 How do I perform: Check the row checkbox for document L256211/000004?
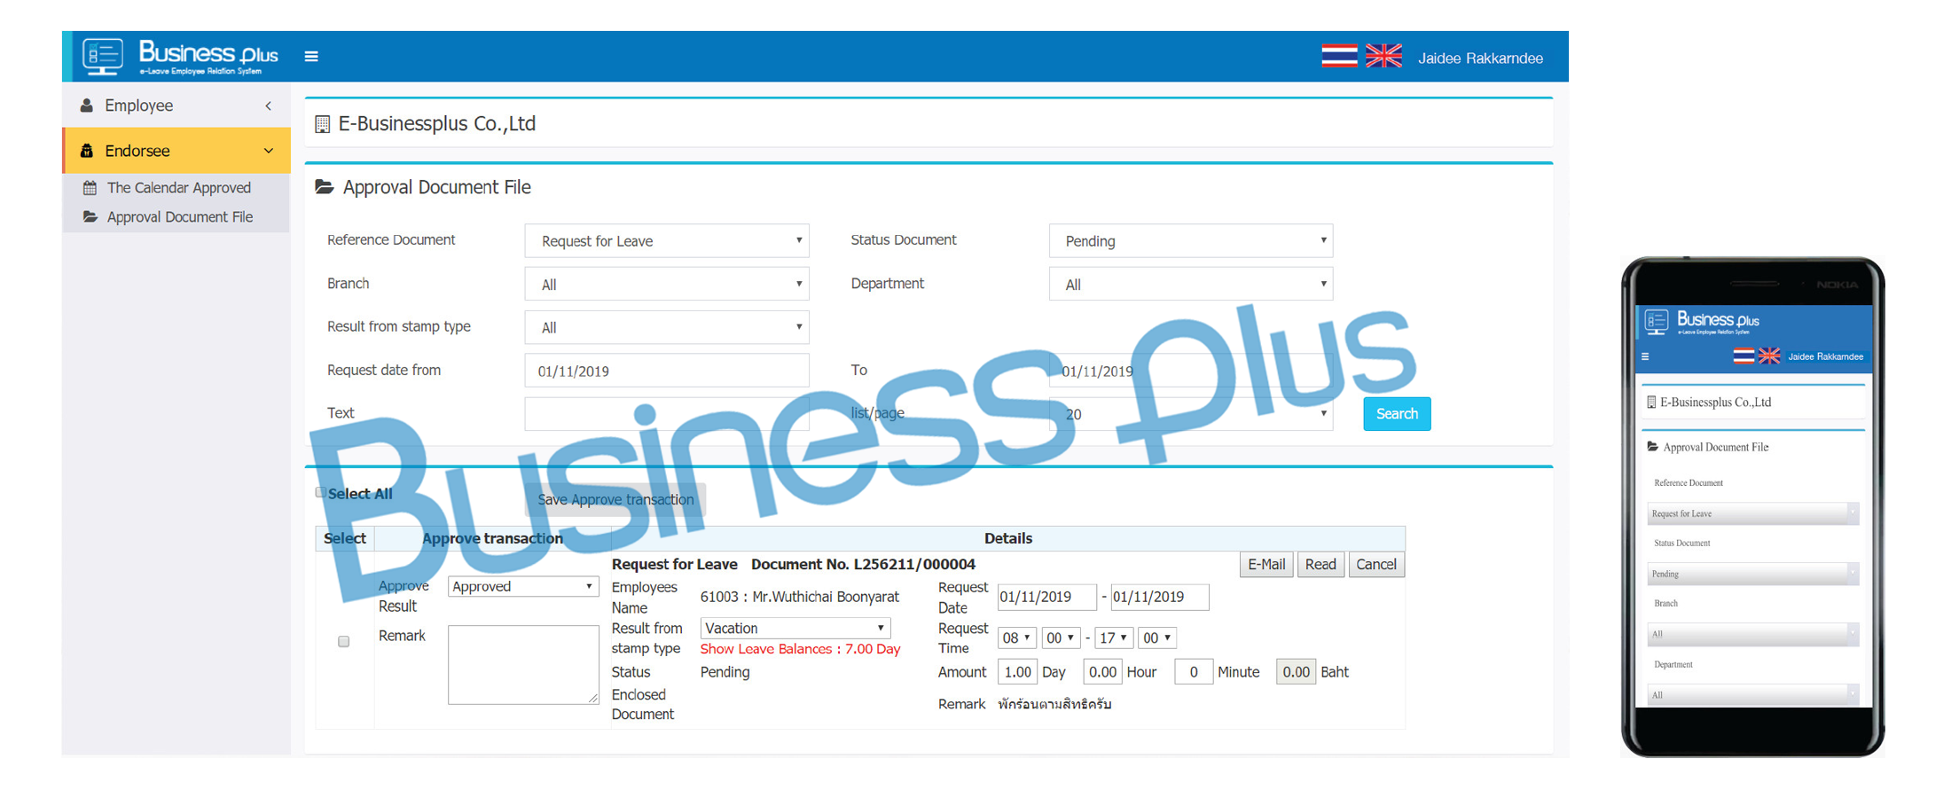pyautogui.click(x=343, y=641)
